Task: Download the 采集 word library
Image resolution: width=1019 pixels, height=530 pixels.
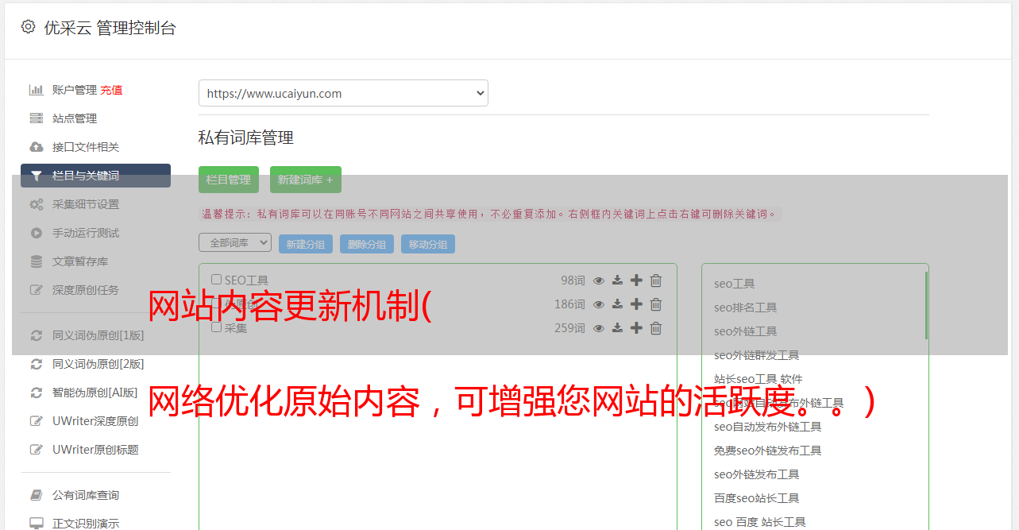Action: point(617,328)
